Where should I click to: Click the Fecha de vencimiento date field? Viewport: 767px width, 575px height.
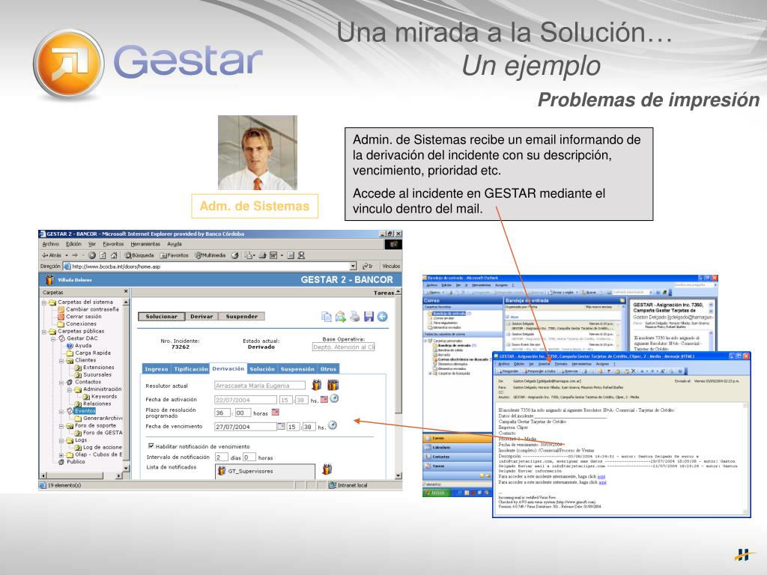pyautogui.click(x=246, y=427)
